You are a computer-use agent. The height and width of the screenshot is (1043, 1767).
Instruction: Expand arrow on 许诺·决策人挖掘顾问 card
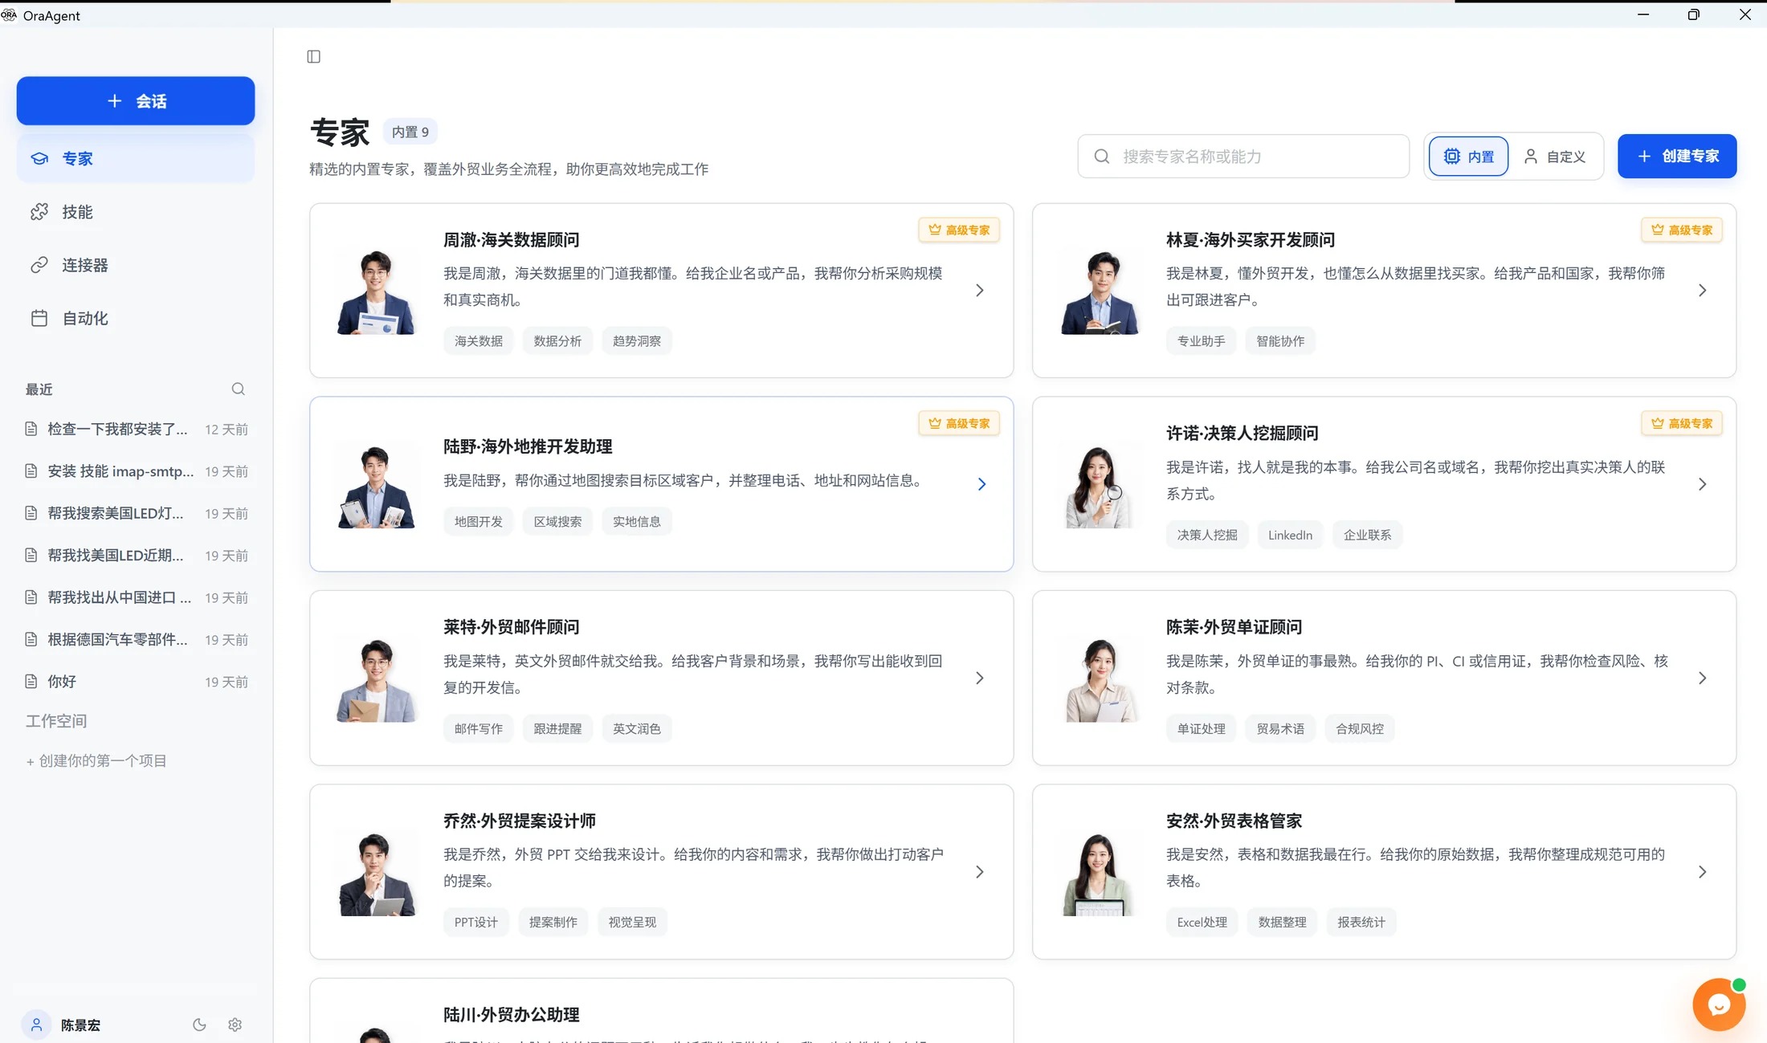(x=1703, y=484)
